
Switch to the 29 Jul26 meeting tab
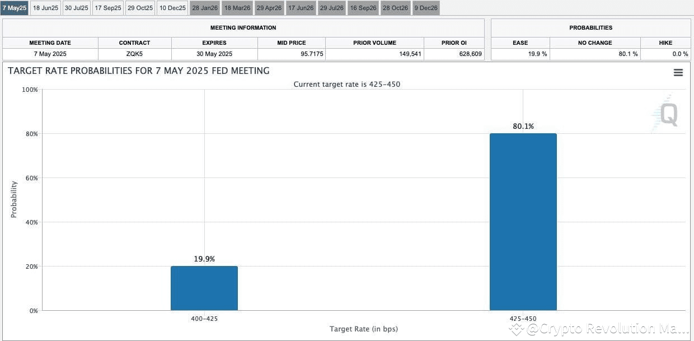[332, 7]
